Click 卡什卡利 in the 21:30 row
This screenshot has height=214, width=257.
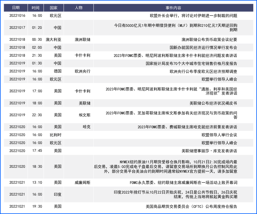coord(82,55)
